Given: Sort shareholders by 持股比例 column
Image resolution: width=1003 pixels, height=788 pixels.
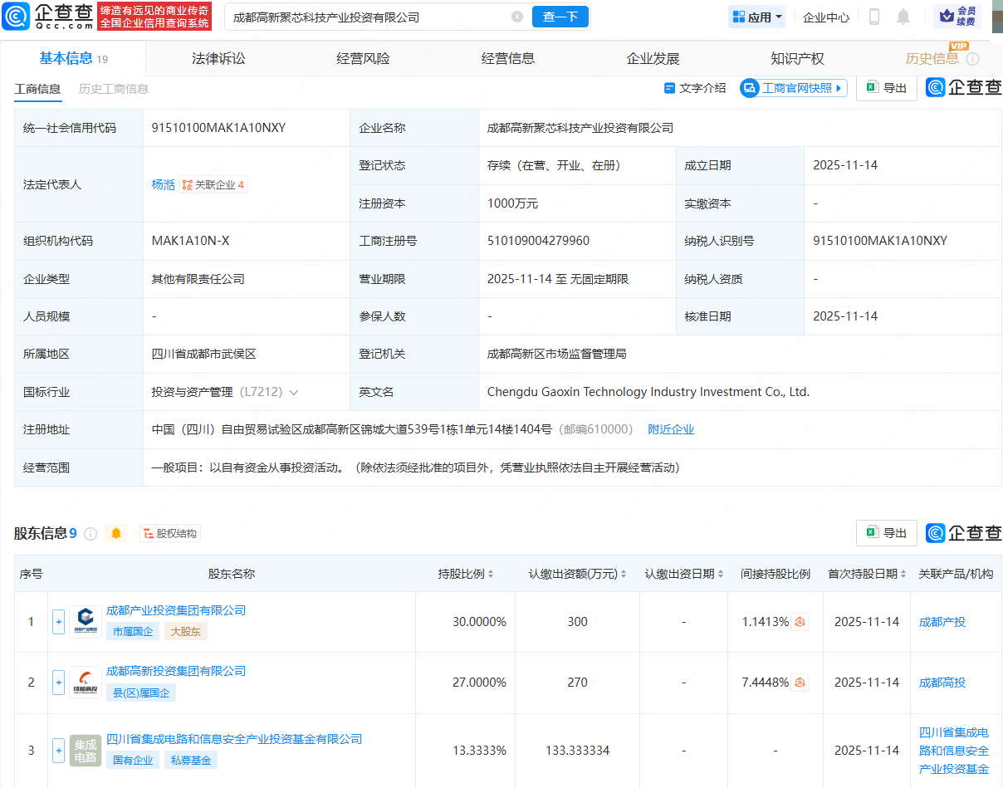Looking at the screenshot, I should [491, 575].
